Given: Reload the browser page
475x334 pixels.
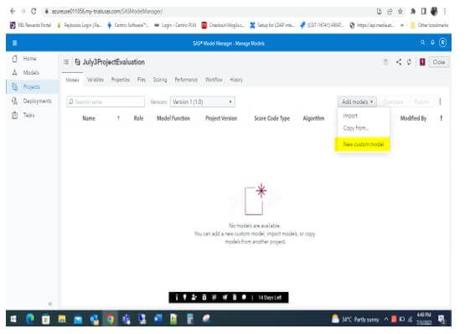Looking at the screenshot, I should tap(34, 11).
